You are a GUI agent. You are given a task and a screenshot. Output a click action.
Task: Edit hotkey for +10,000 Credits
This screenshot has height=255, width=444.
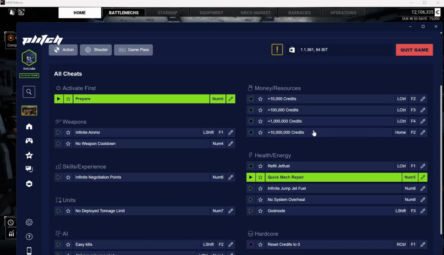pos(423,99)
